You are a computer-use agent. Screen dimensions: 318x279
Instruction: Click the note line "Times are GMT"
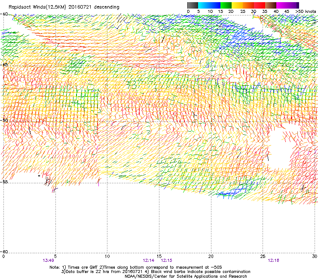83,267
